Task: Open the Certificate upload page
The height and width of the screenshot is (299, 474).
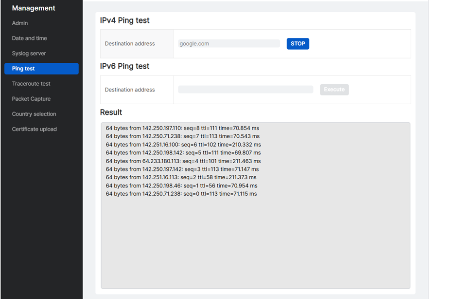Action: click(35, 129)
